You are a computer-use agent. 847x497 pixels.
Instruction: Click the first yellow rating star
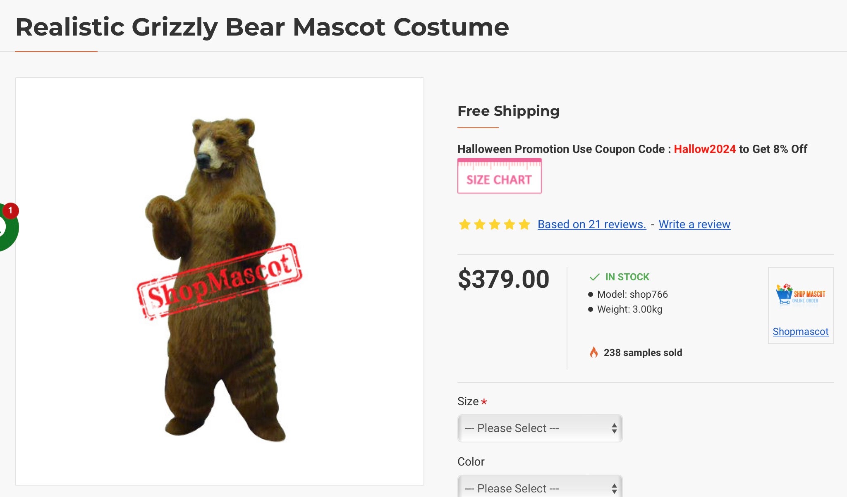tap(464, 225)
